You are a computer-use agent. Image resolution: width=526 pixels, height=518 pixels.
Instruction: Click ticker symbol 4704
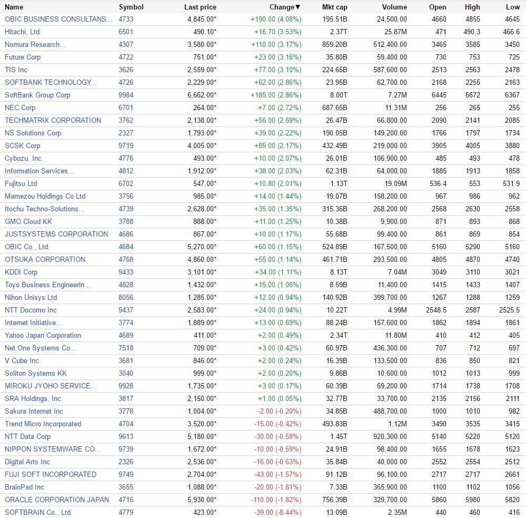[x=126, y=424]
